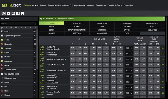The height and width of the screenshot is (99, 168).
Task: Open the Ao Vivo menu
Action: (35, 5)
